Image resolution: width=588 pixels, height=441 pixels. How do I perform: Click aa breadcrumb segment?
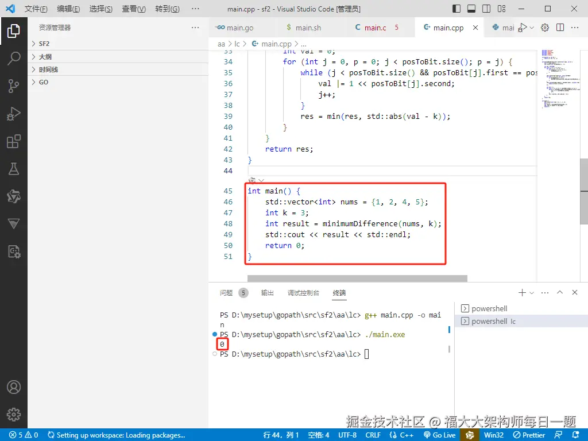pos(221,44)
